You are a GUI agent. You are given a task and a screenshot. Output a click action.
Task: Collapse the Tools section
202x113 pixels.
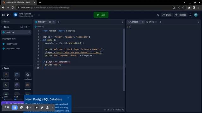(2, 68)
